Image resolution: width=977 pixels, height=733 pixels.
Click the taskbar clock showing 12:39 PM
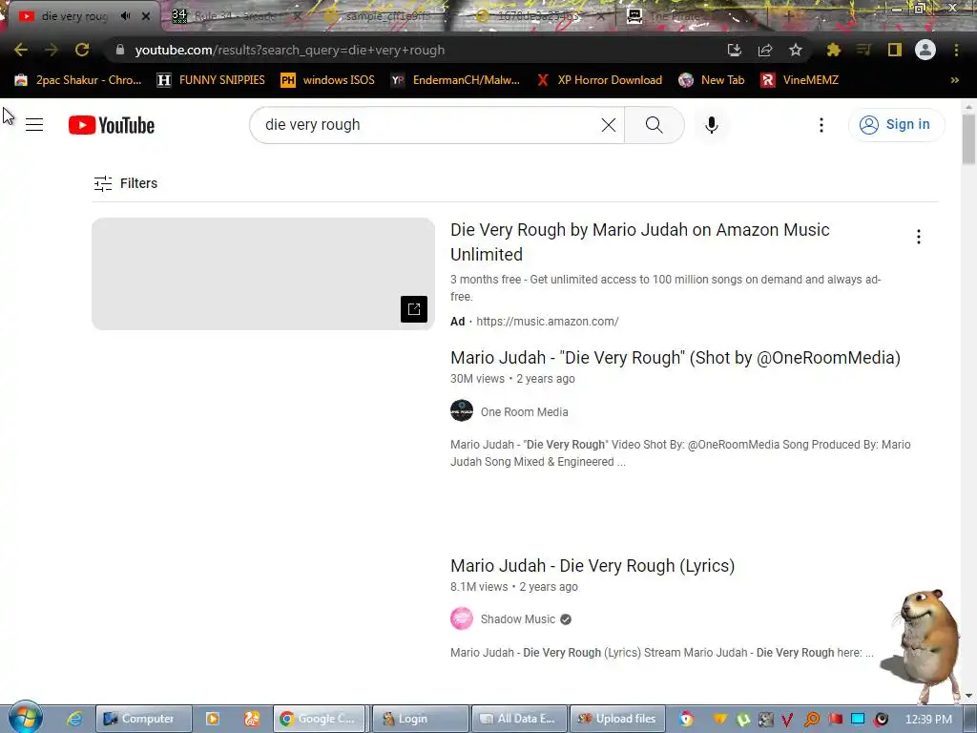(x=928, y=719)
